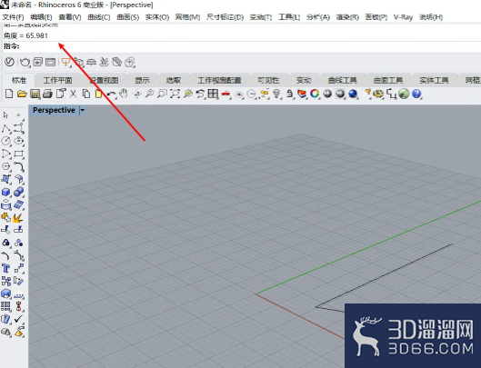This screenshot has width=481, height=368.
Task: Open the Perspective viewport dropdown arrow
Action: tap(83, 111)
